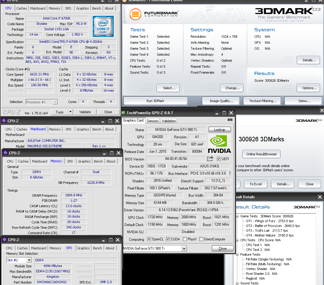The image size is (324, 285).
Task: Click the BIOS export share icon in GPU-Z
Action: pos(210,159)
